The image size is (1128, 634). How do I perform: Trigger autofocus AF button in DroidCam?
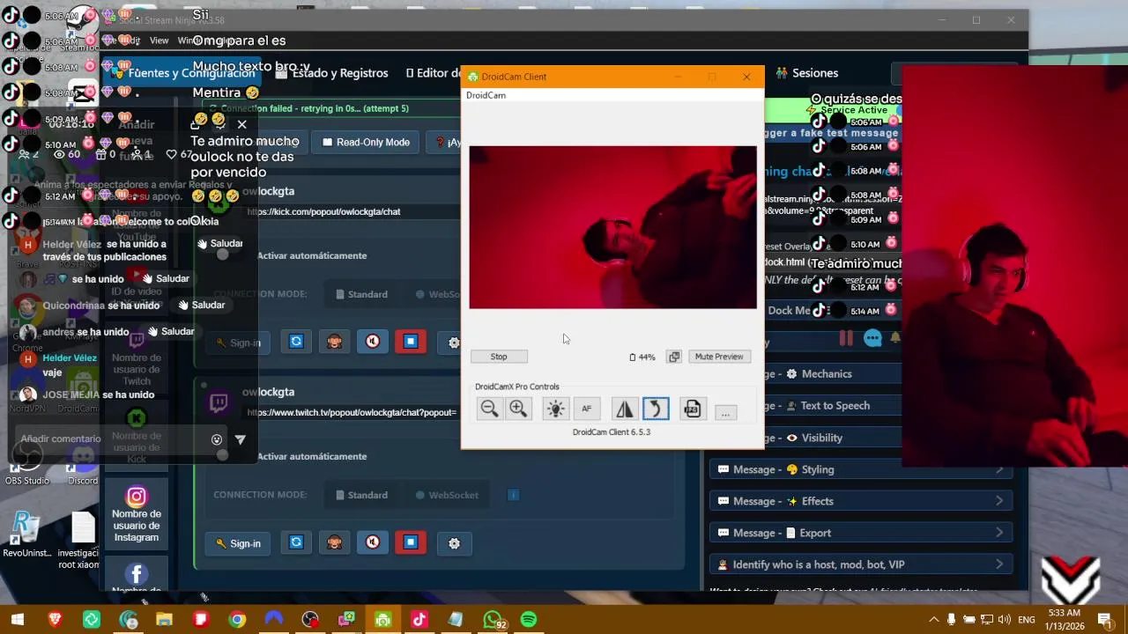(x=587, y=409)
